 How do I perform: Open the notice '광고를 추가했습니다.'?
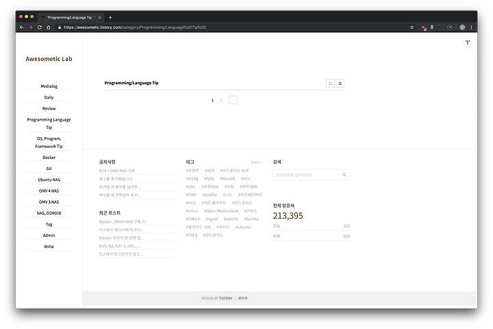pos(116,179)
